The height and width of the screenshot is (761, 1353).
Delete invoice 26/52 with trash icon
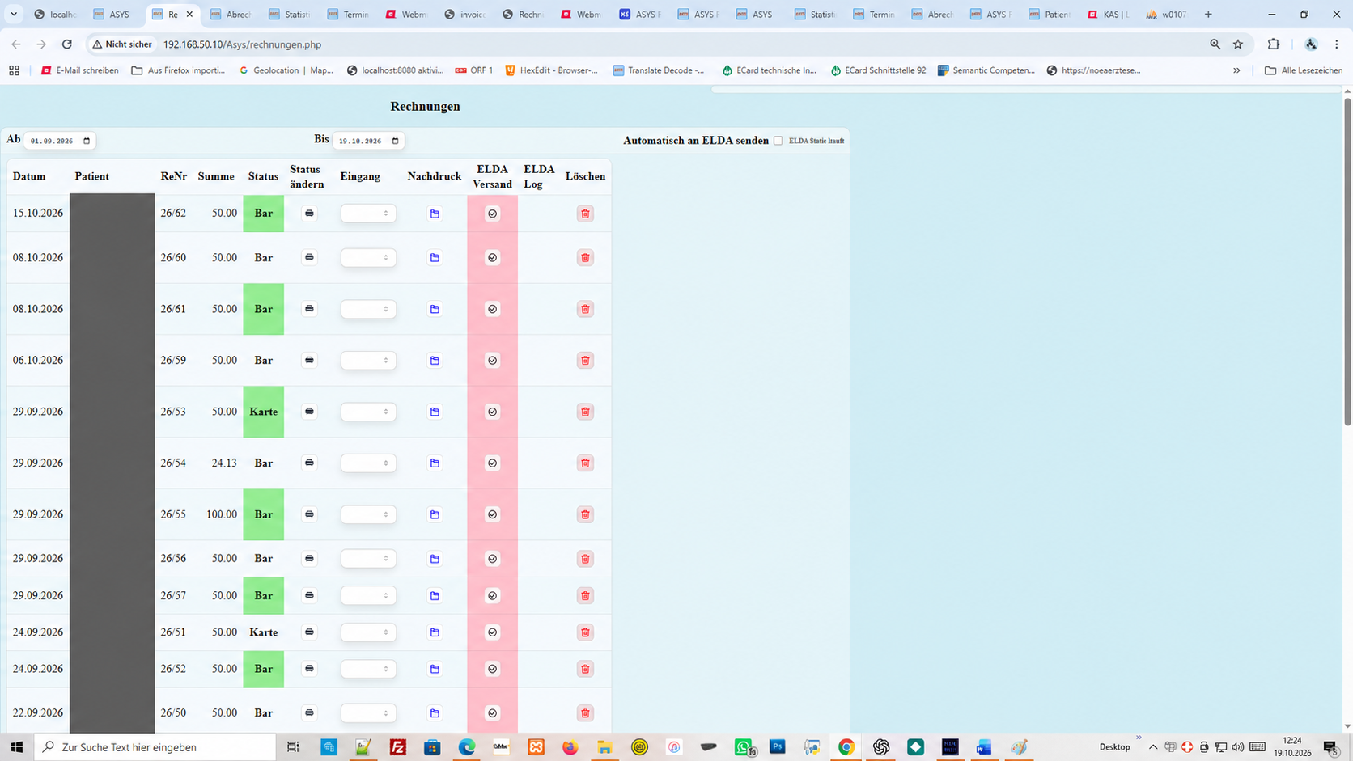pyautogui.click(x=585, y=669)
